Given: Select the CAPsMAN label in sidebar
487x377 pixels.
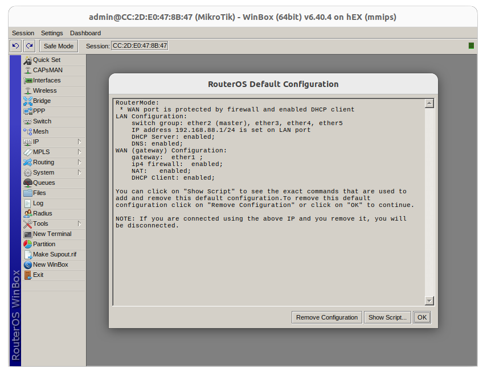Looking at the screenshot, I should [48, 71].
